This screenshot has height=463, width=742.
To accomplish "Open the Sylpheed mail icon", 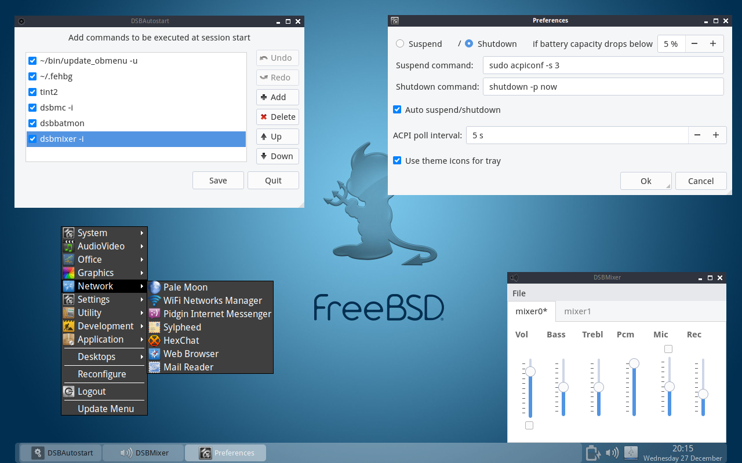I will click(155, 328).
